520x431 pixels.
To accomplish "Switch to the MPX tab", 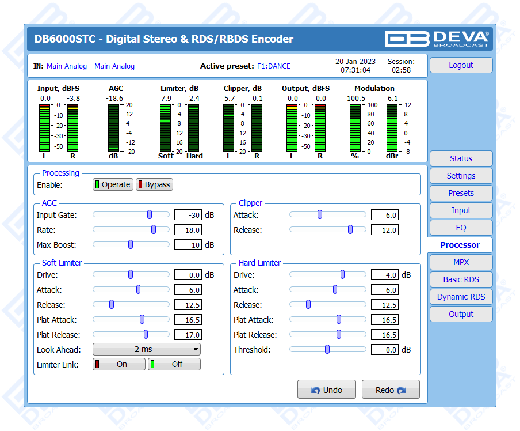I will [461, 262].
